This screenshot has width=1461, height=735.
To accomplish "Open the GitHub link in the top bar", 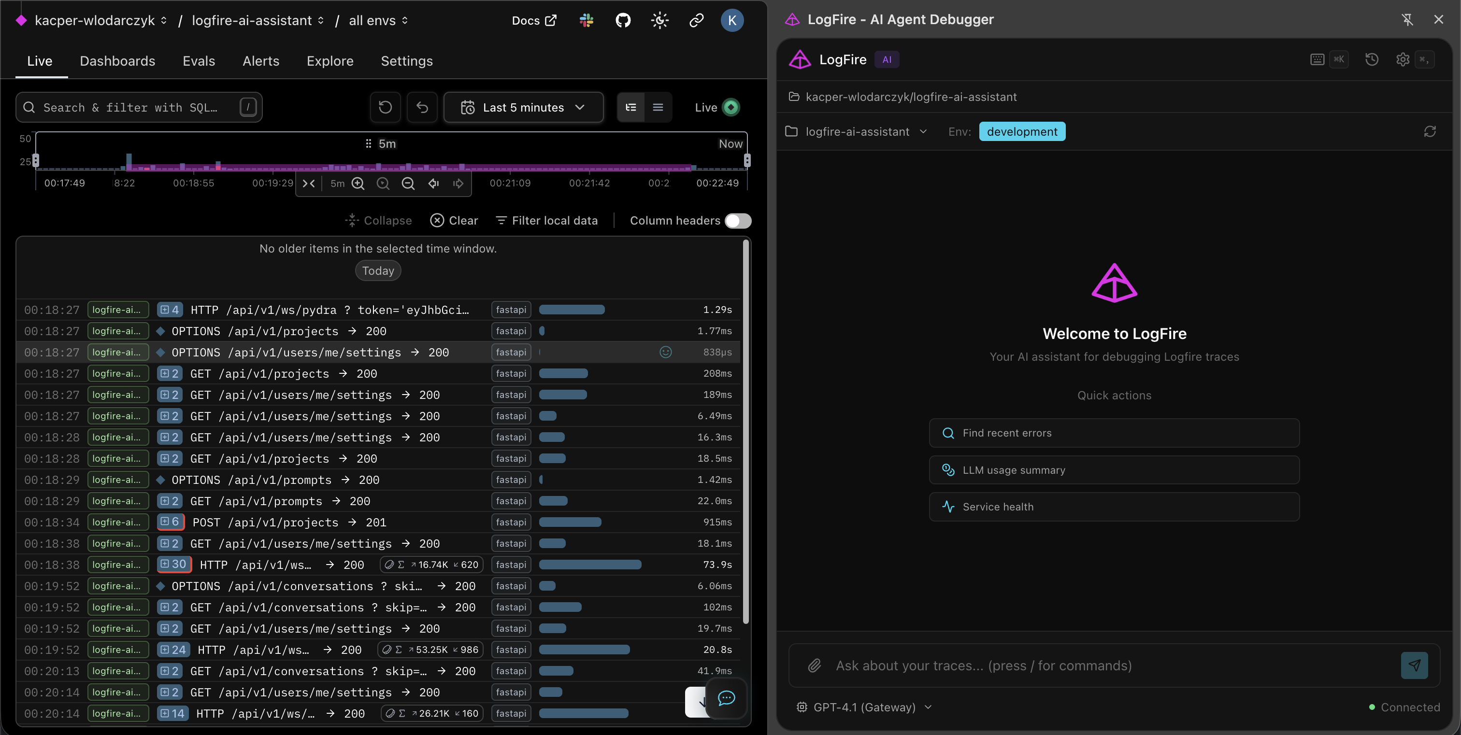I will [623, 20].
